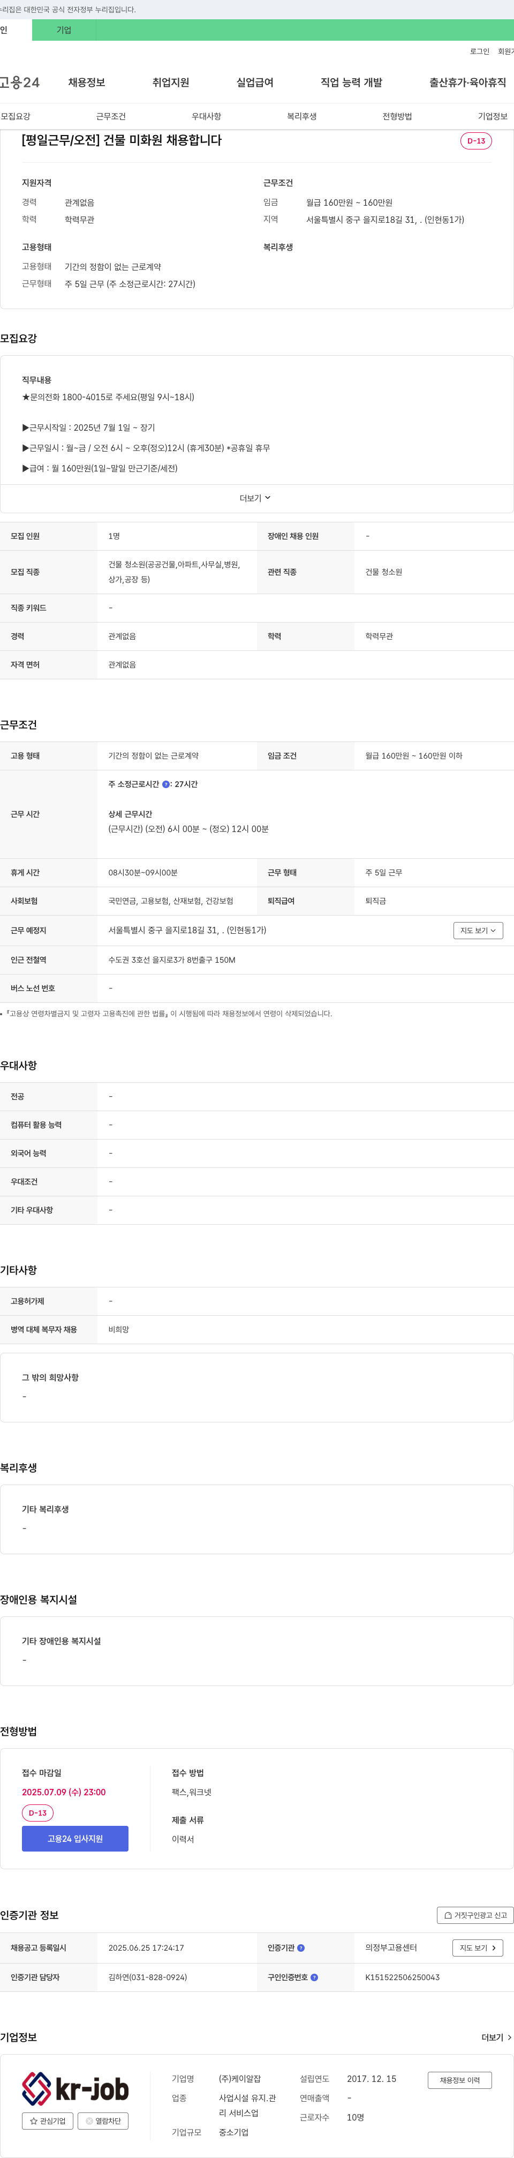Viewport: 514px width, 2158px height.
Task: Select the job title 건물 미화원 채용합니다
Action: 122,140
